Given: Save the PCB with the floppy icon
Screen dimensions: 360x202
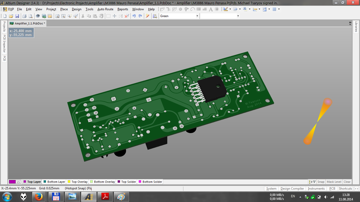Looking at the screenshot, I should [17, 16].
